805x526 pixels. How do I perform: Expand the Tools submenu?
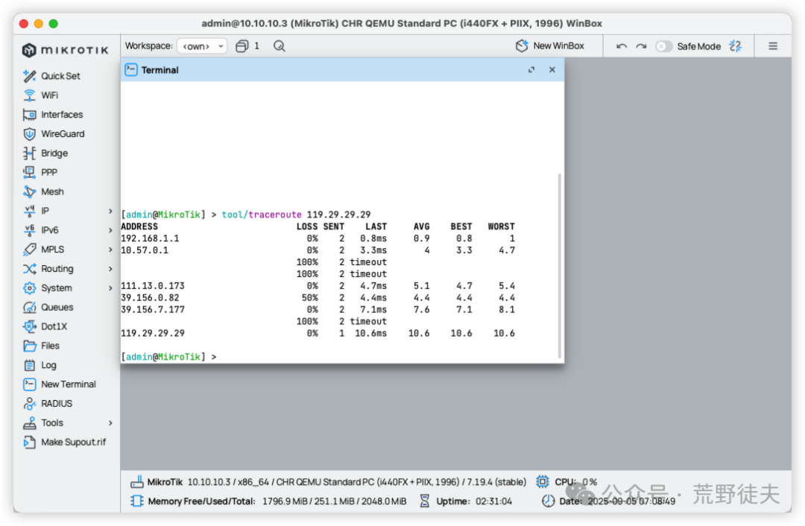coord(110,423)
